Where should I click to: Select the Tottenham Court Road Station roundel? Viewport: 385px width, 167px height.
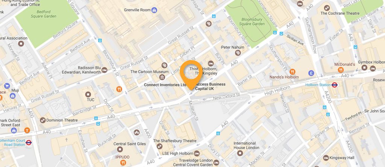click(x=29, y=143)
